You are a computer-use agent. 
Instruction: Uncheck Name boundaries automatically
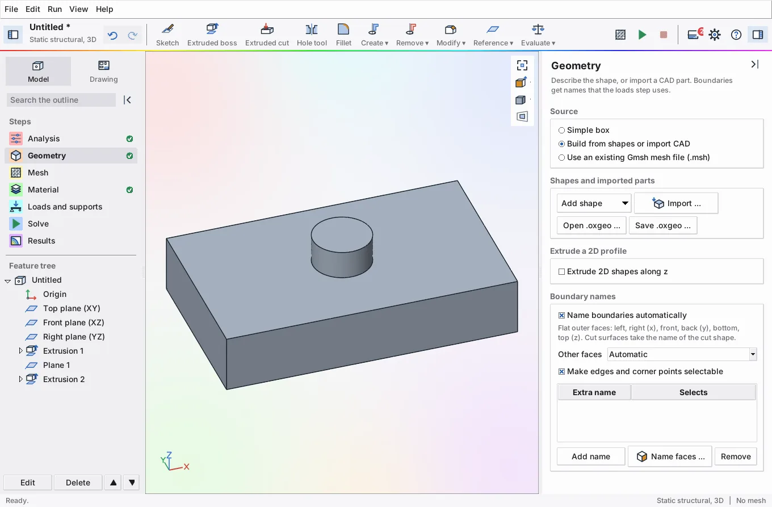coord(622,315)
